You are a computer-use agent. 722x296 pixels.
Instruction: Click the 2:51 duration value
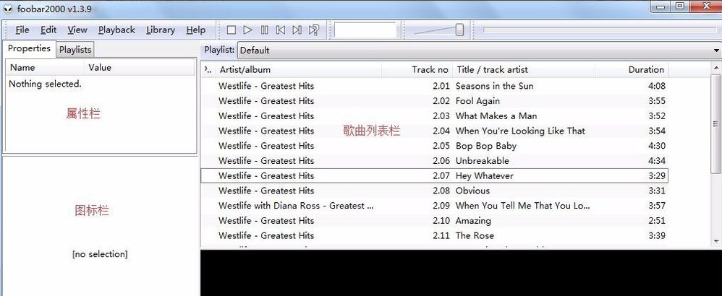[657, 221]
